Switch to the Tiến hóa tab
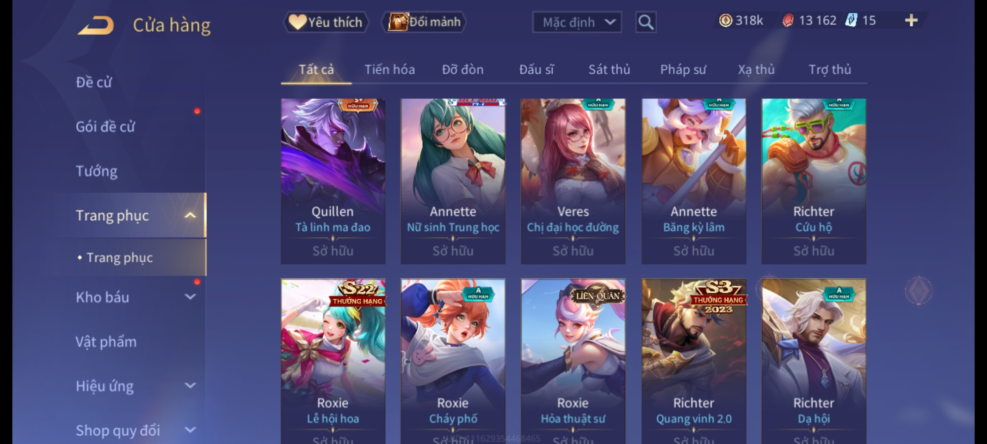Image resolution: width=987 pixels, height=444 pixels. (x=389, y=69)
